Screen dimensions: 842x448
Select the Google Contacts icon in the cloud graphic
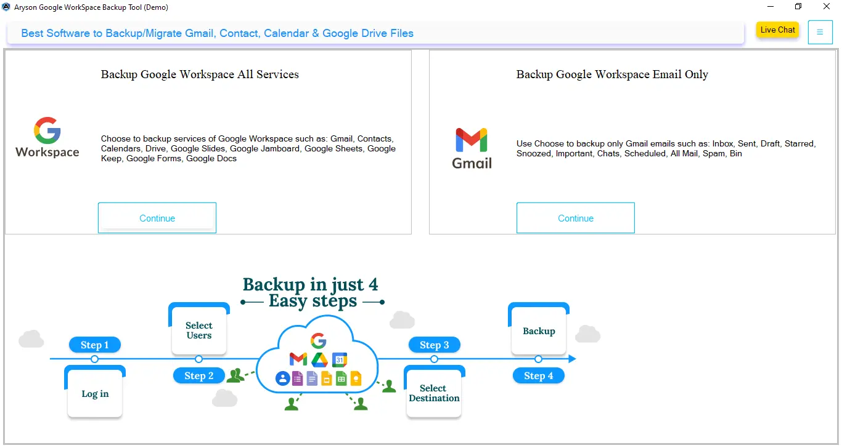click(x=282, y=379)
